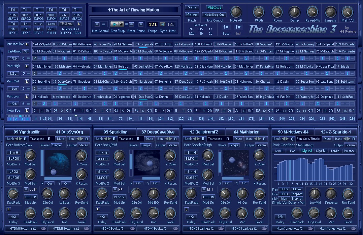363x235 pixels.
Task: Click the MkbOct-1 note control button
Action: coord(214,8)
